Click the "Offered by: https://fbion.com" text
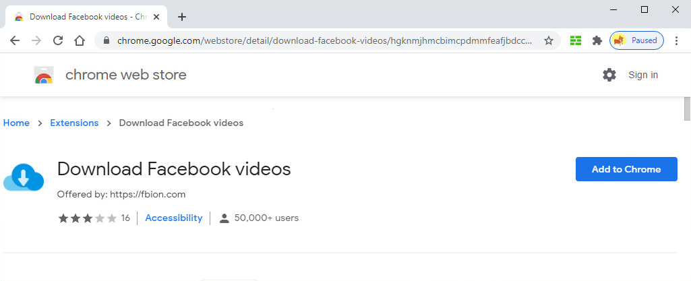The image size is (691, 281). 121,194
